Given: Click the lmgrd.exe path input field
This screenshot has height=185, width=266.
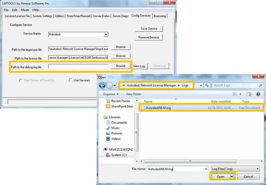Looking at the screenshot, I should pyautogui.click(x=78, y=49).
